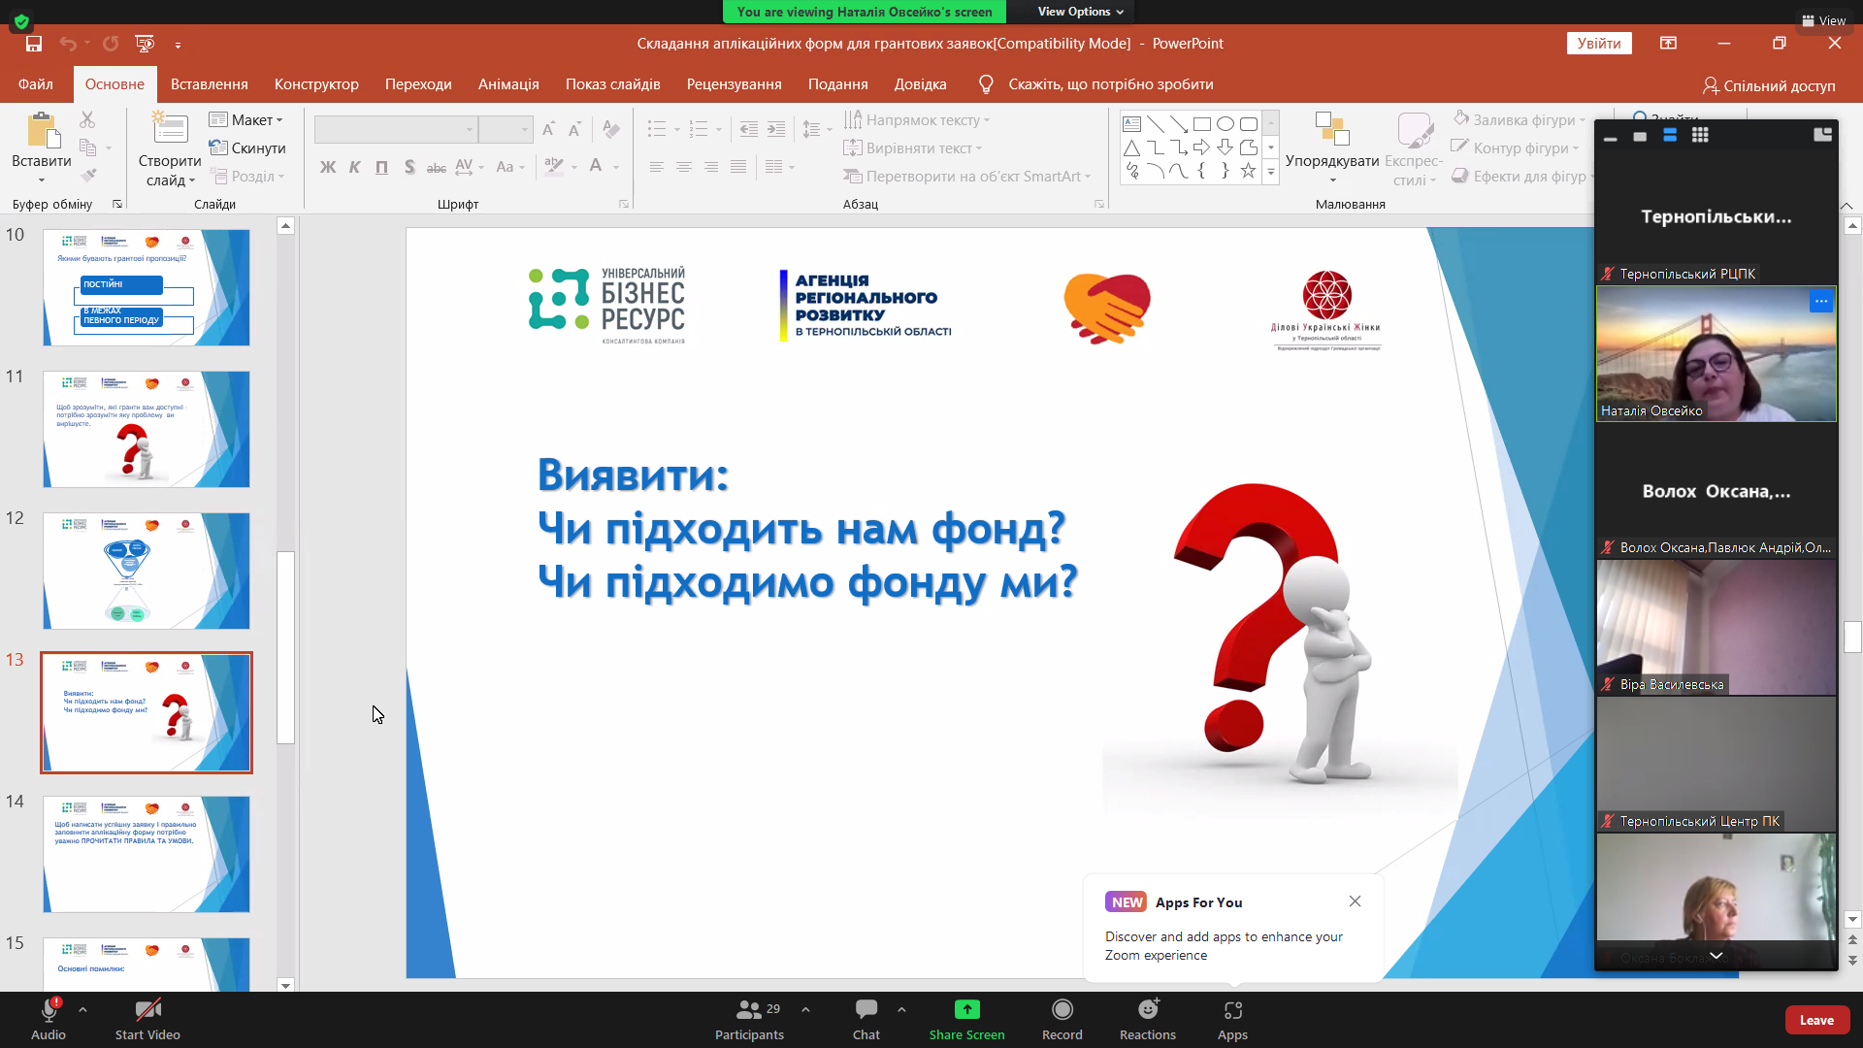Switch video panel to grid view icon
Image resolution: width=1863 pixels, height=1048 pixels.
click(x=1700, y=136)
